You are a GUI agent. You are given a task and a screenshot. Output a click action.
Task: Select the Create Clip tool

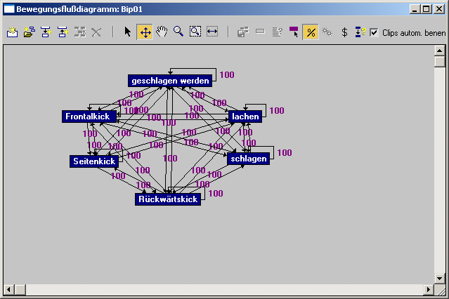[x=13, y=32]
